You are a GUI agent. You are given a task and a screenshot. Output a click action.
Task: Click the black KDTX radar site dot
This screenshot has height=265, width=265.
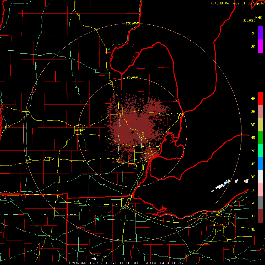tap(132, 132)
